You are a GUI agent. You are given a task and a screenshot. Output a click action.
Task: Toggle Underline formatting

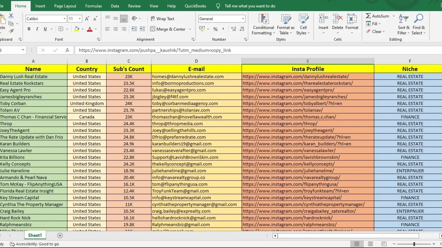45,29
